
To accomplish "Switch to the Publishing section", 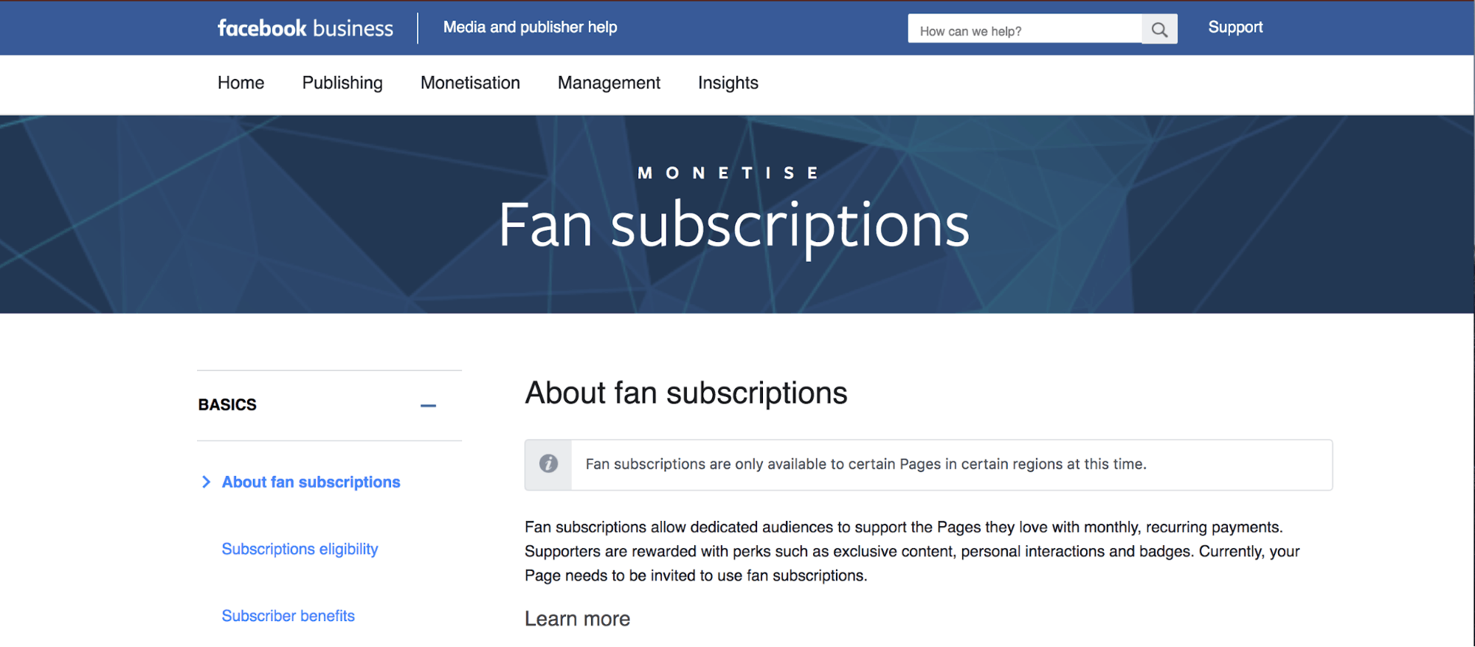I will coord(342,83).
